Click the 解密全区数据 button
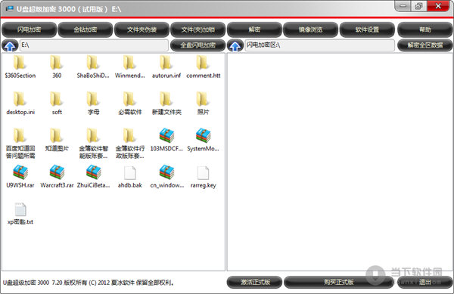 pyautogui.click(x=424, y=45)
